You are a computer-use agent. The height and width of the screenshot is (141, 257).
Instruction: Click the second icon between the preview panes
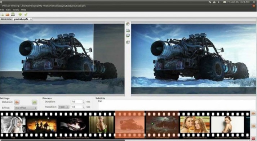pyautogui.click(x=128, y=31)
